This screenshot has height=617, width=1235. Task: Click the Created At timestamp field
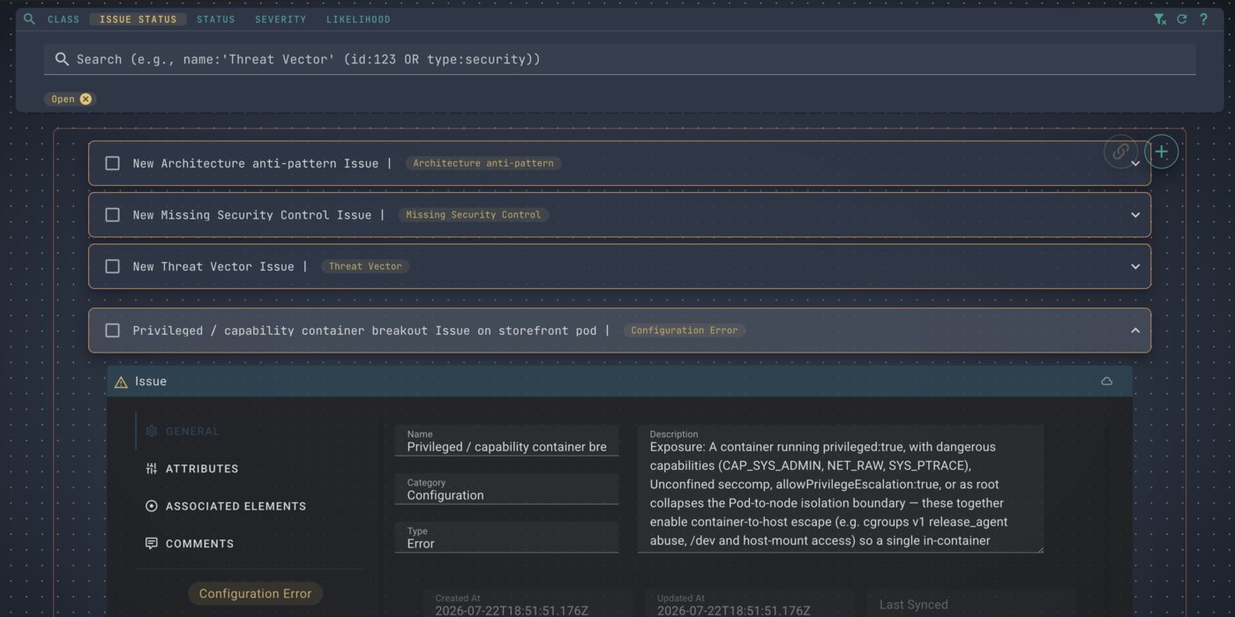pyautogui.click(x=528, y=605)
